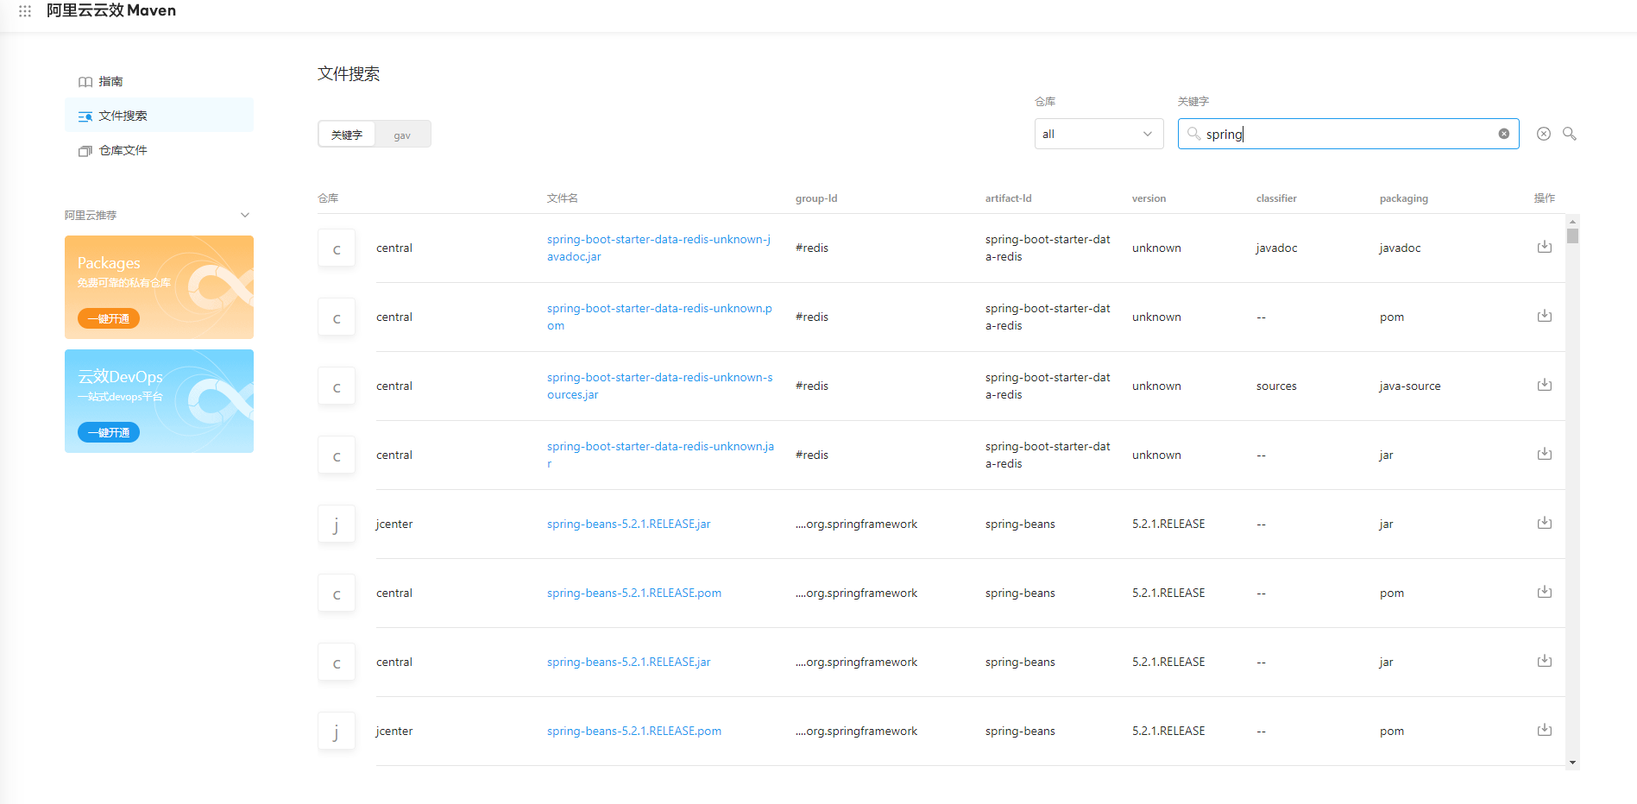The image size is (1637, 804).
Task: Clear the keyword input with the x icon
Action: [x=1504, y=134]
